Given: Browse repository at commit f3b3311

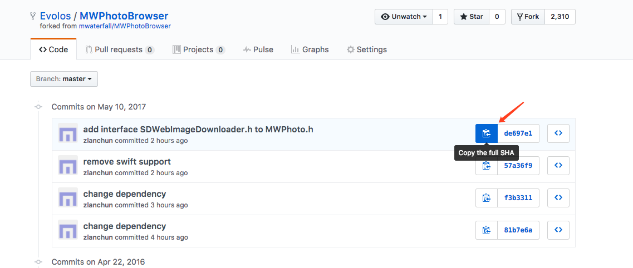Looking at the screenshot, I should click(x=558, y=198).
